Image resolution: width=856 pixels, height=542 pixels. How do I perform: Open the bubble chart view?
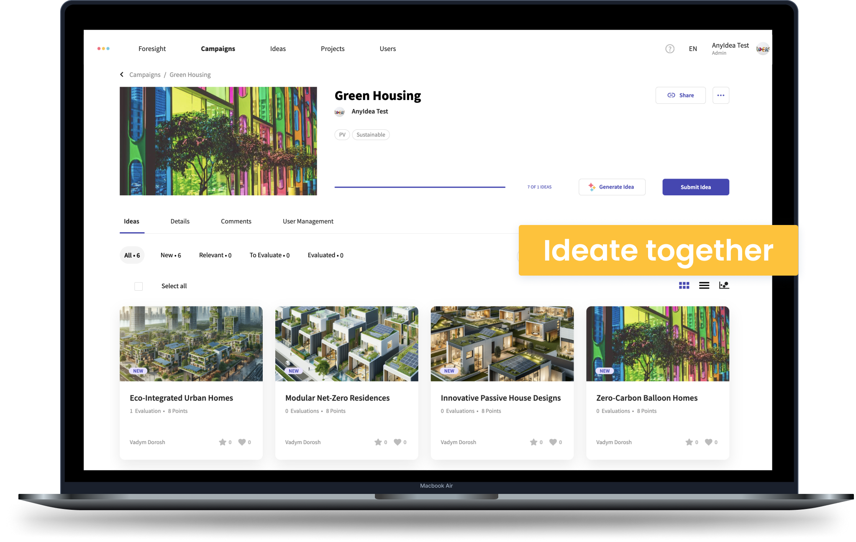click(x=724, y=285)
